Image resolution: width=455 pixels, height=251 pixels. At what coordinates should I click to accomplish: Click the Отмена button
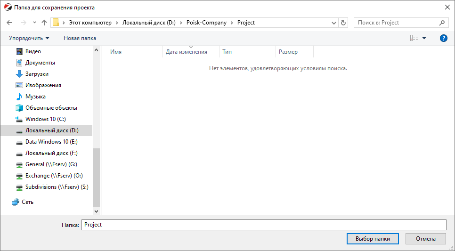click(426, 239)
